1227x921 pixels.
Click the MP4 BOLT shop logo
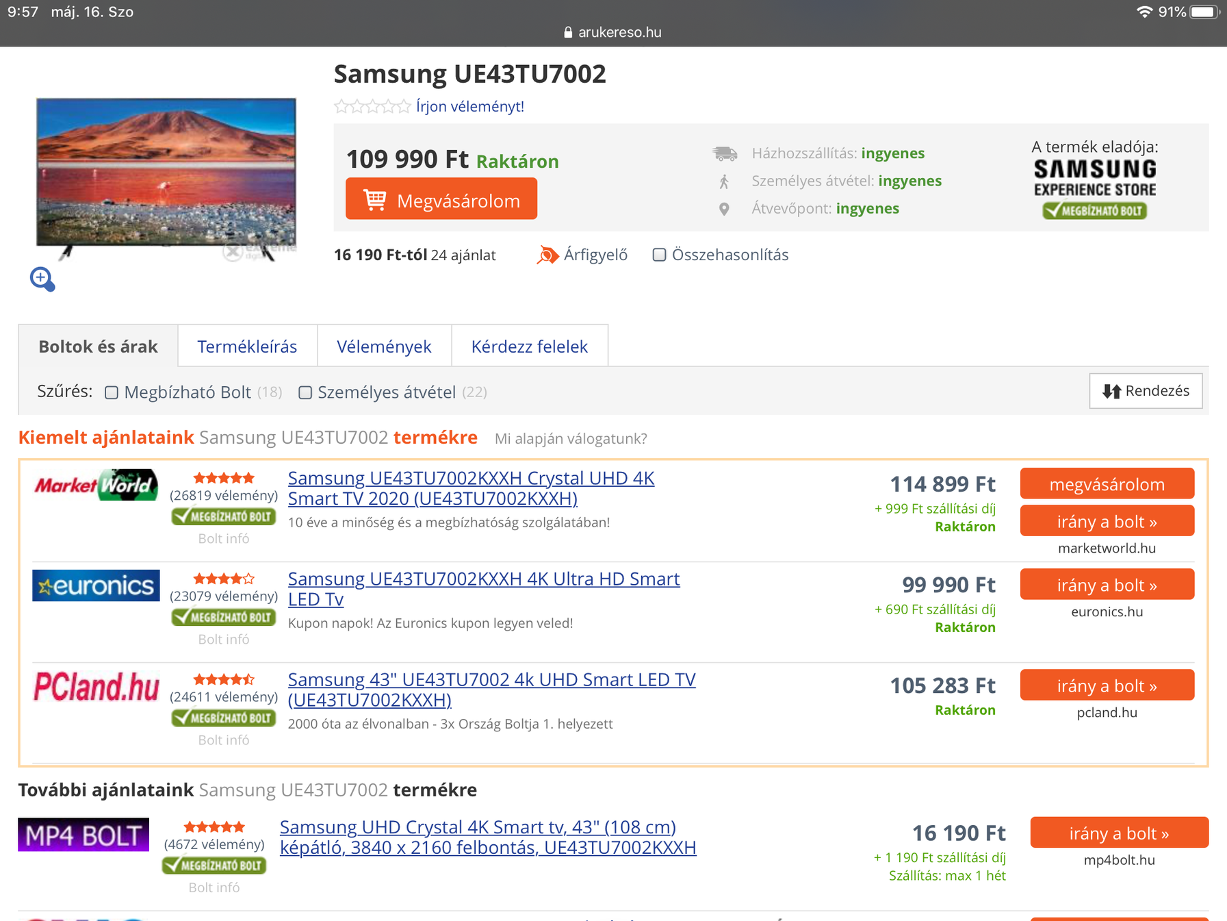(x=83, y=835)
